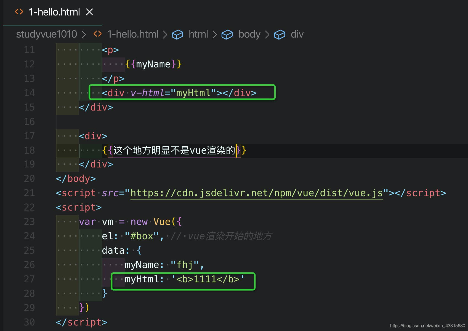
Task: Click the closing </p> tag on line 13
Action: point(113,78)
